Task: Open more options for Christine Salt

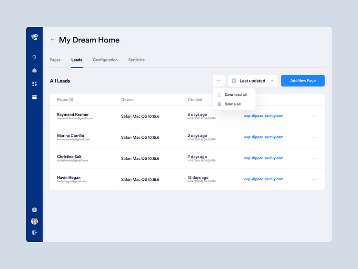Action: 315,158
